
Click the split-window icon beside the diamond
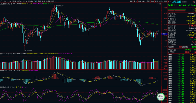pyautogui.click(x=160, y=4)
